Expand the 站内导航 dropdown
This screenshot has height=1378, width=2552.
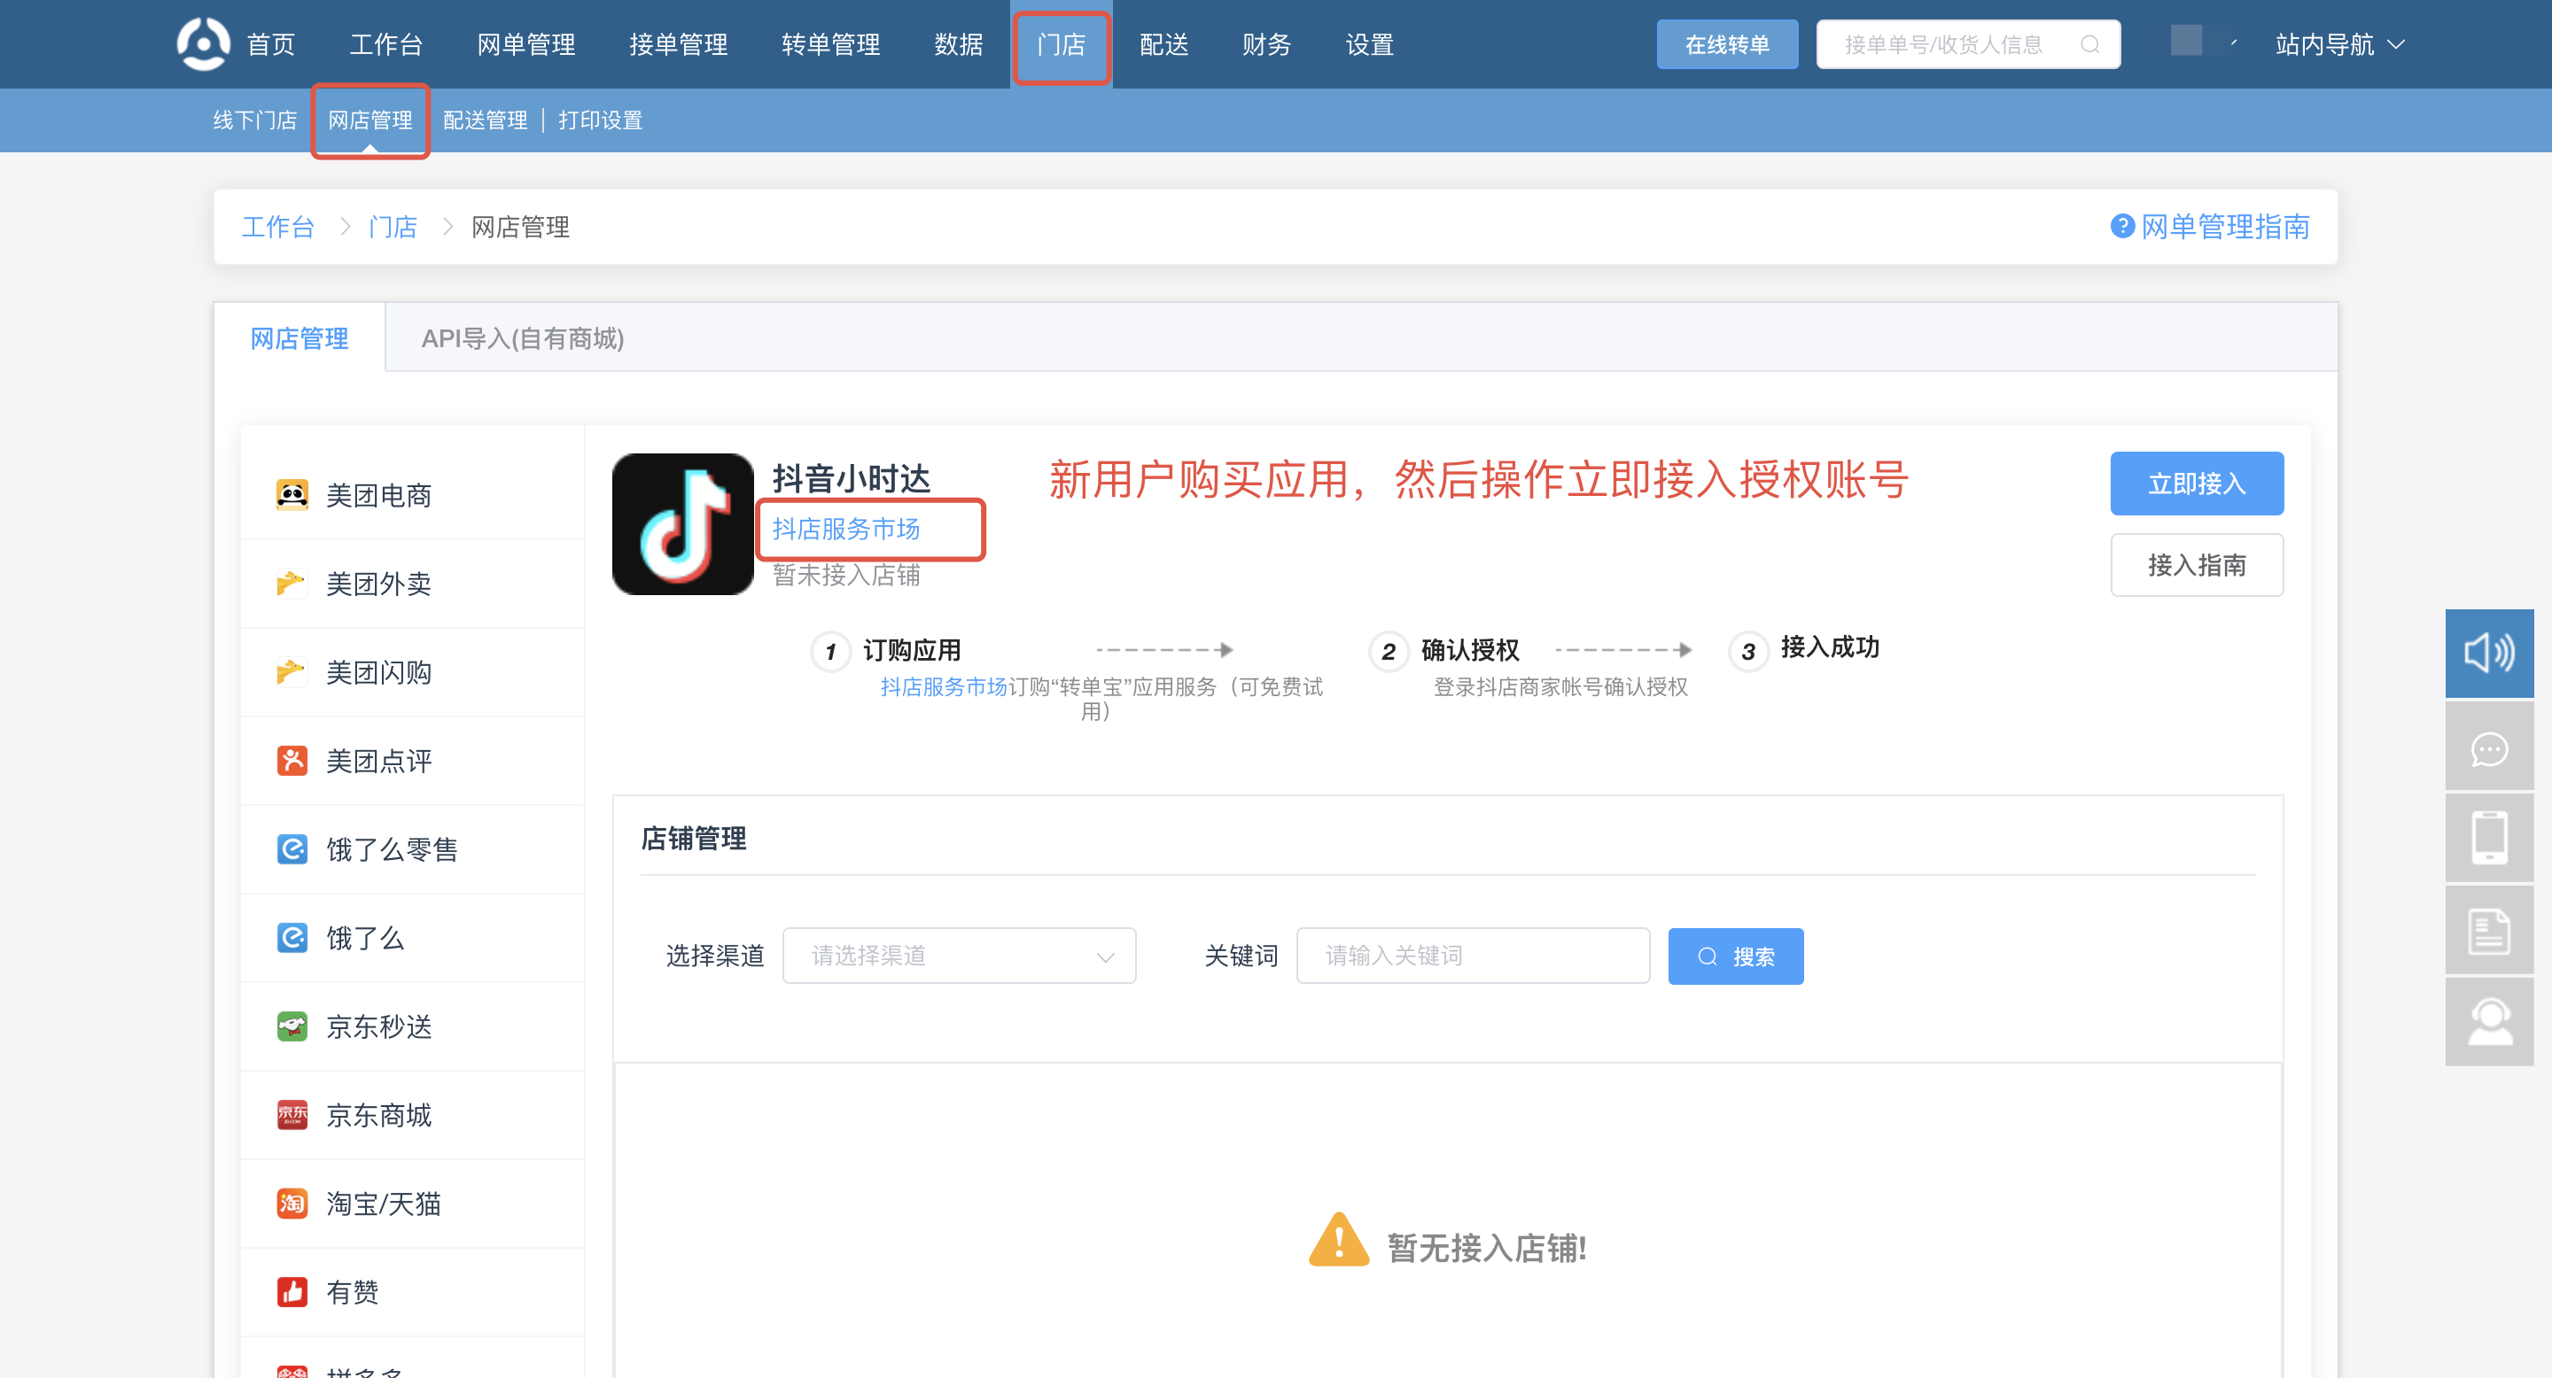pyautogui.click(x=2340, y=44)
